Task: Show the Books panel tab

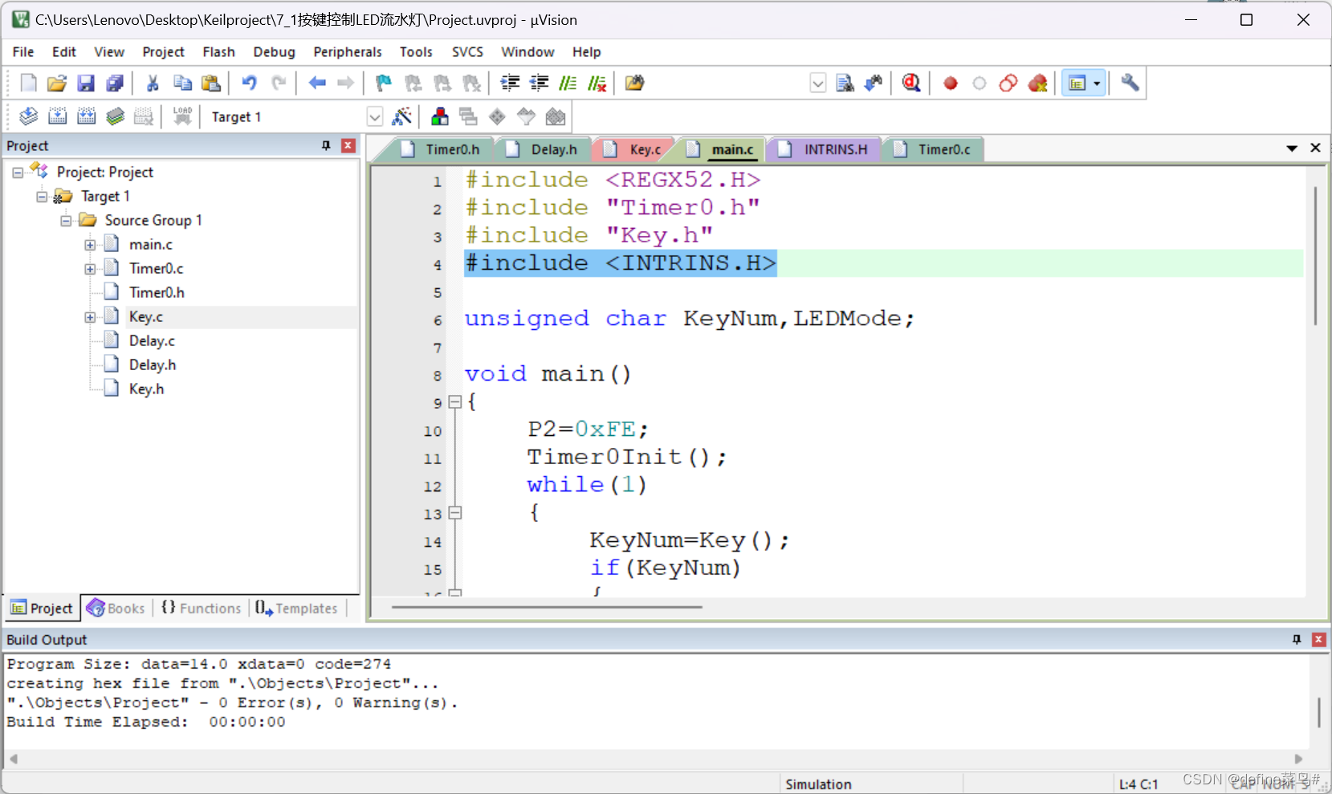Action: tap(116, 609)
